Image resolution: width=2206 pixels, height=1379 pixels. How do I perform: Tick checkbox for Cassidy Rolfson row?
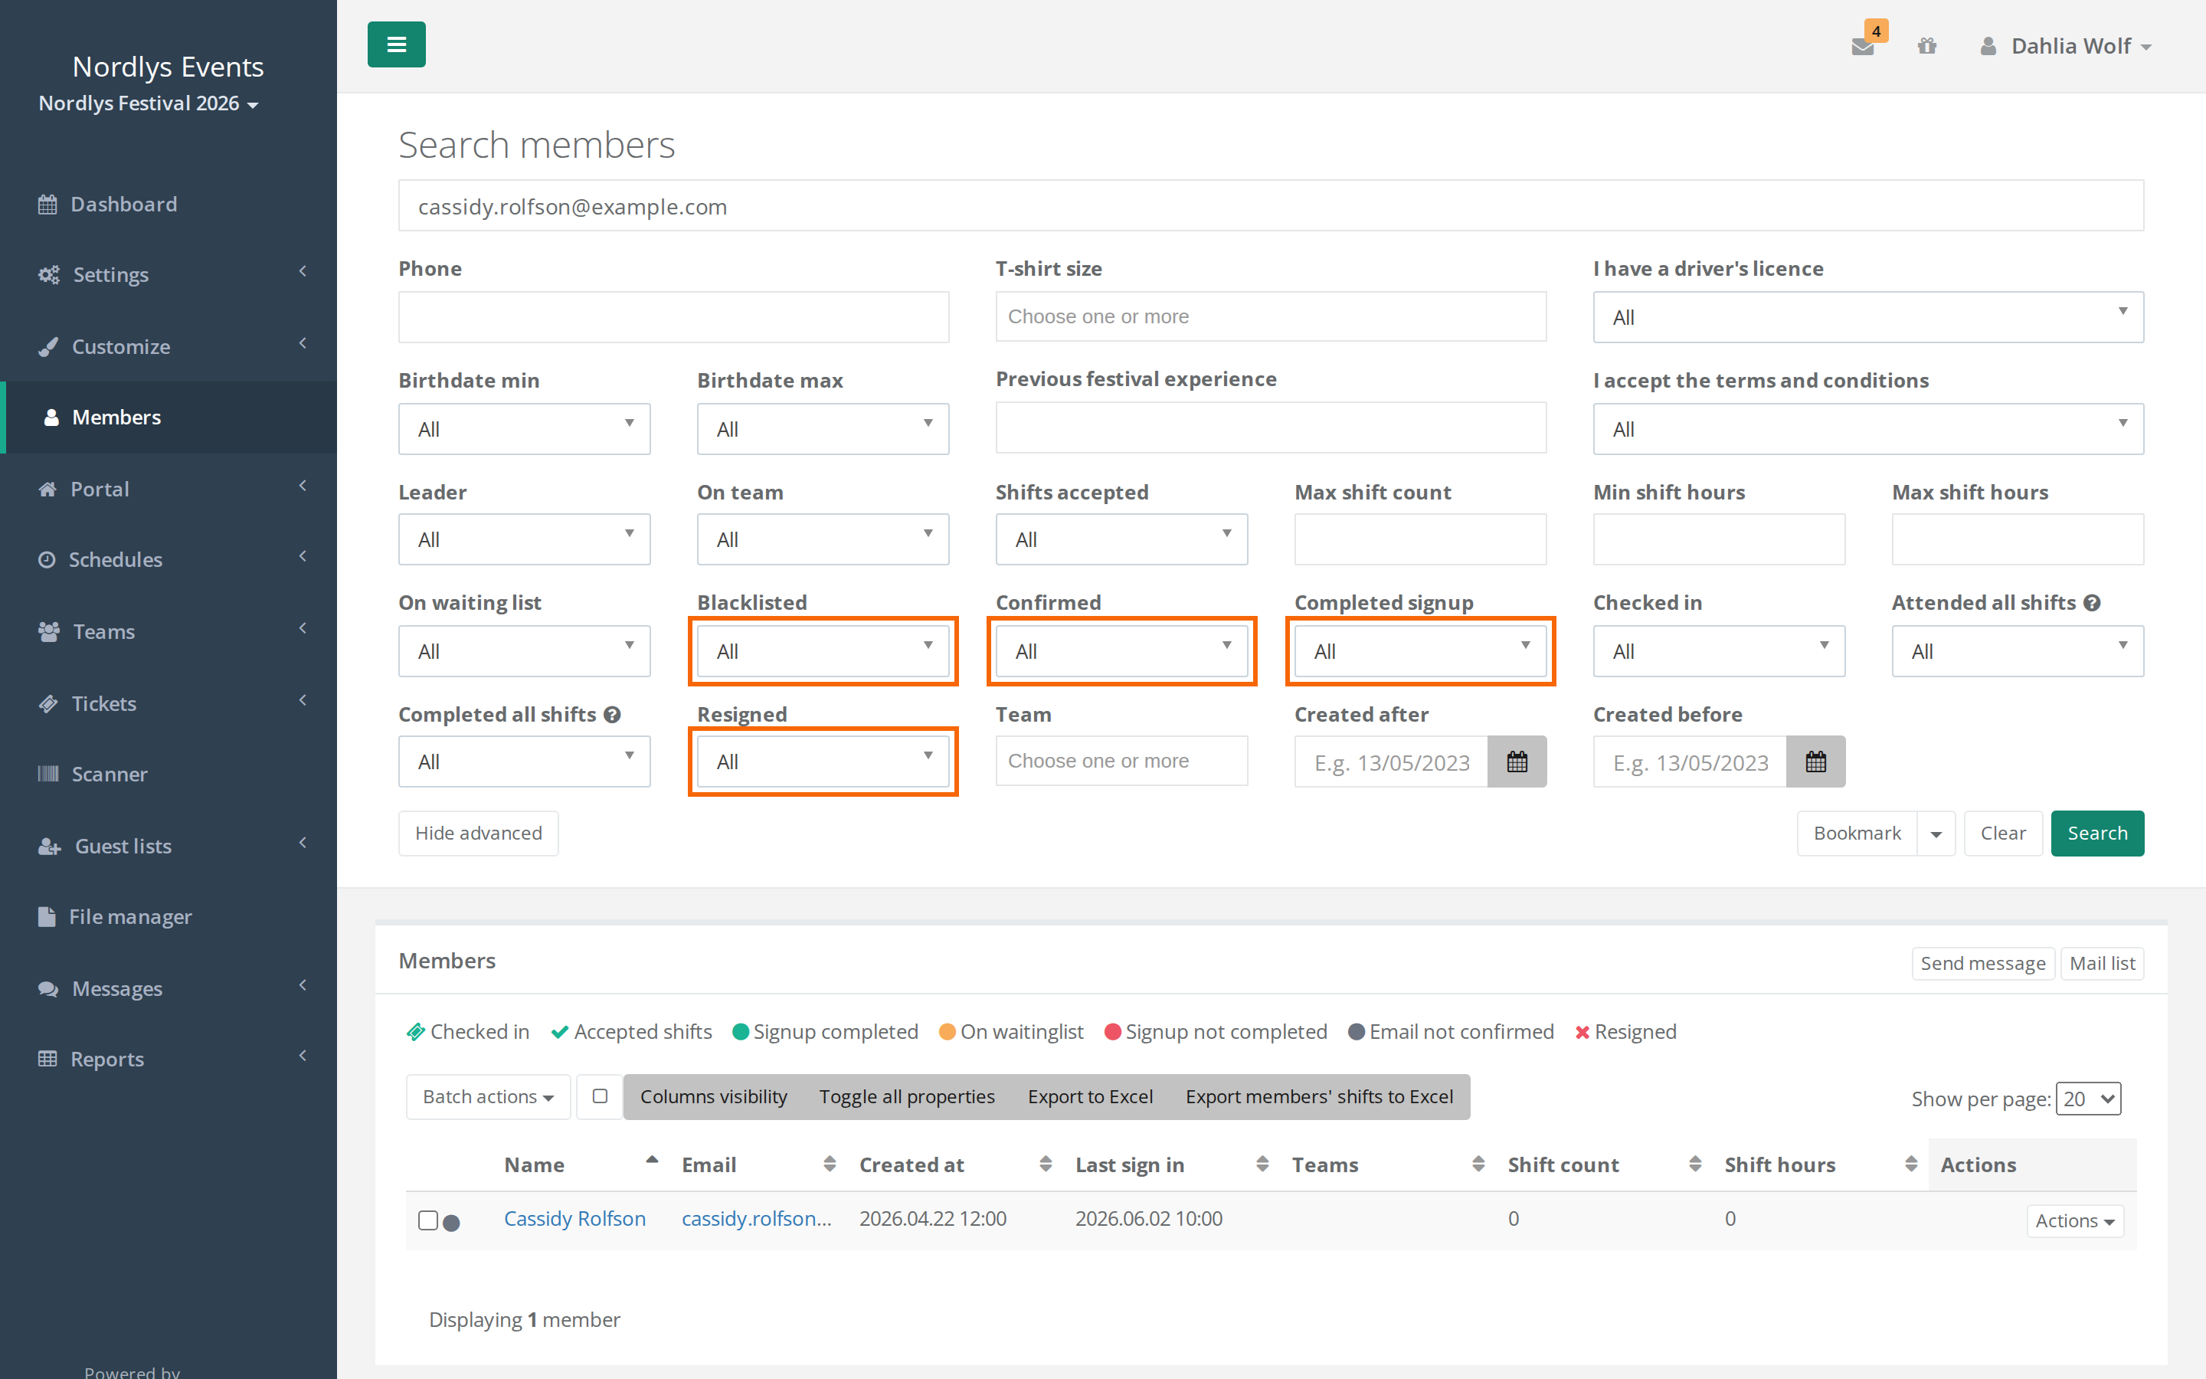(x=427, y=1220)
